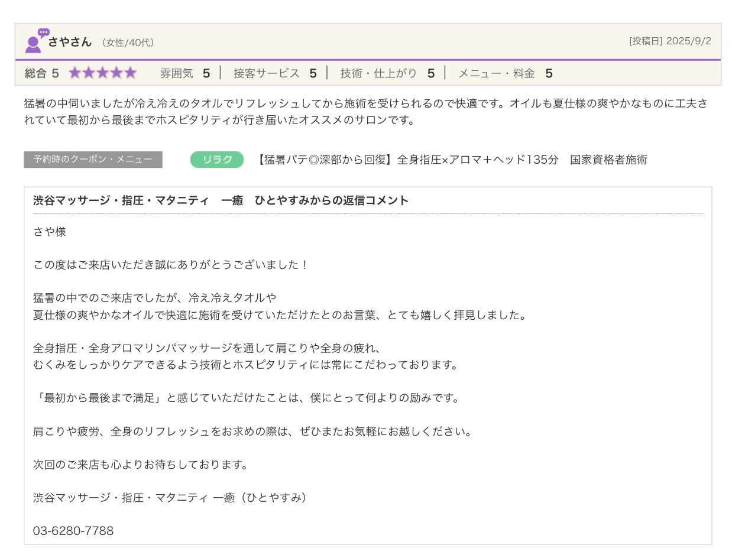Click the green リラク badge
The image size is (745, 558).
click(216, 160)
